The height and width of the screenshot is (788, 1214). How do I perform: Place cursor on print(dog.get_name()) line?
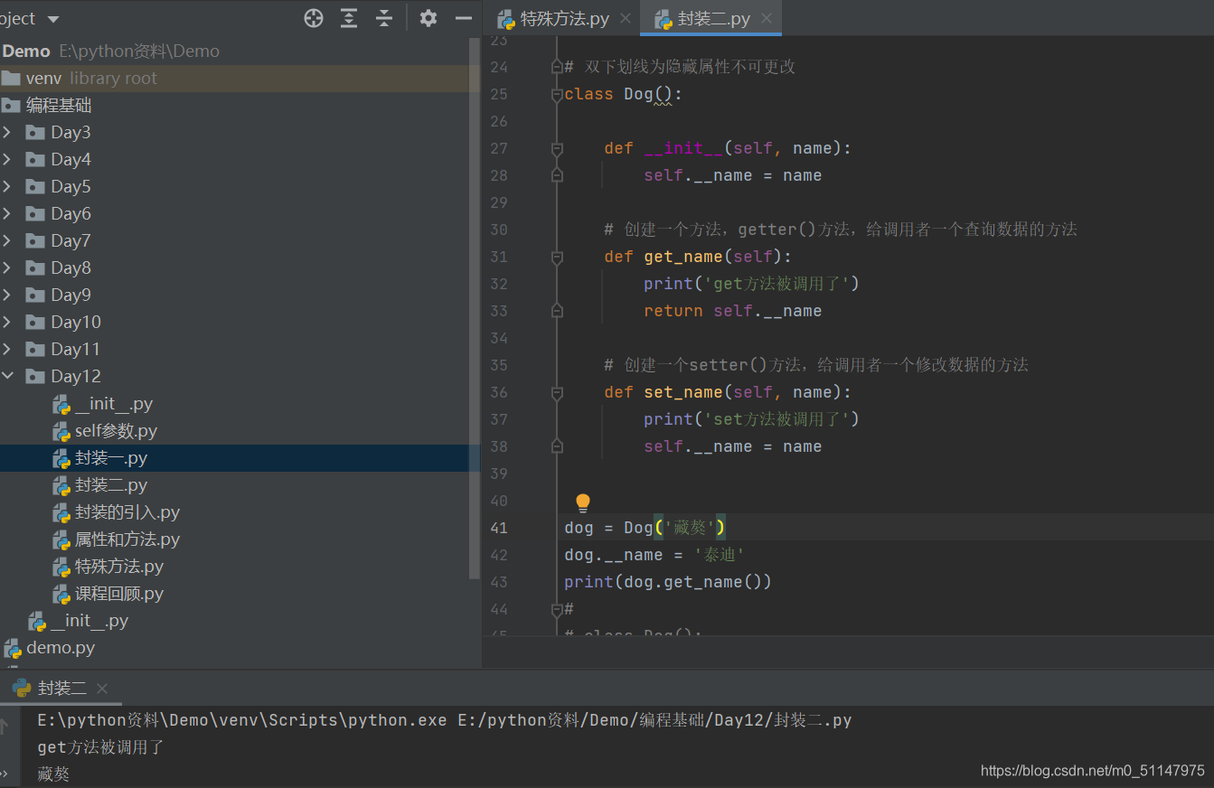click(x=668, y=582)
